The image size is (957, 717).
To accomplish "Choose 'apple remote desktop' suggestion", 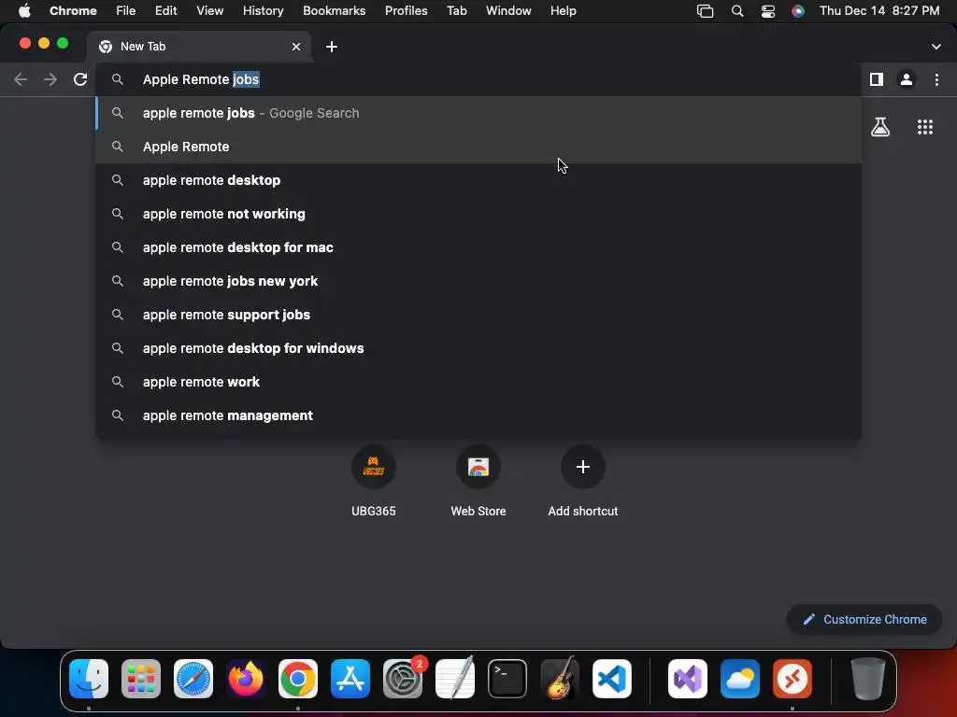I will coord(478,180).
